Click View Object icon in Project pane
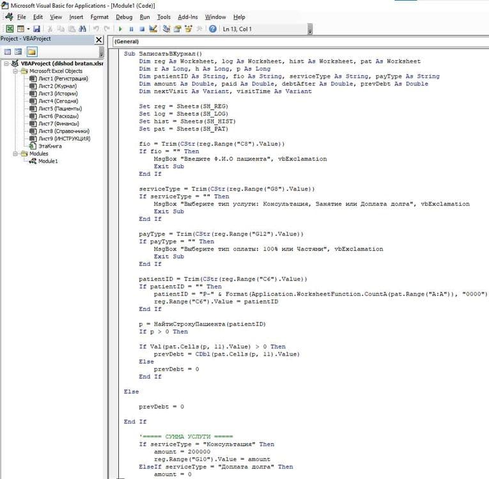 click(19, 52)
